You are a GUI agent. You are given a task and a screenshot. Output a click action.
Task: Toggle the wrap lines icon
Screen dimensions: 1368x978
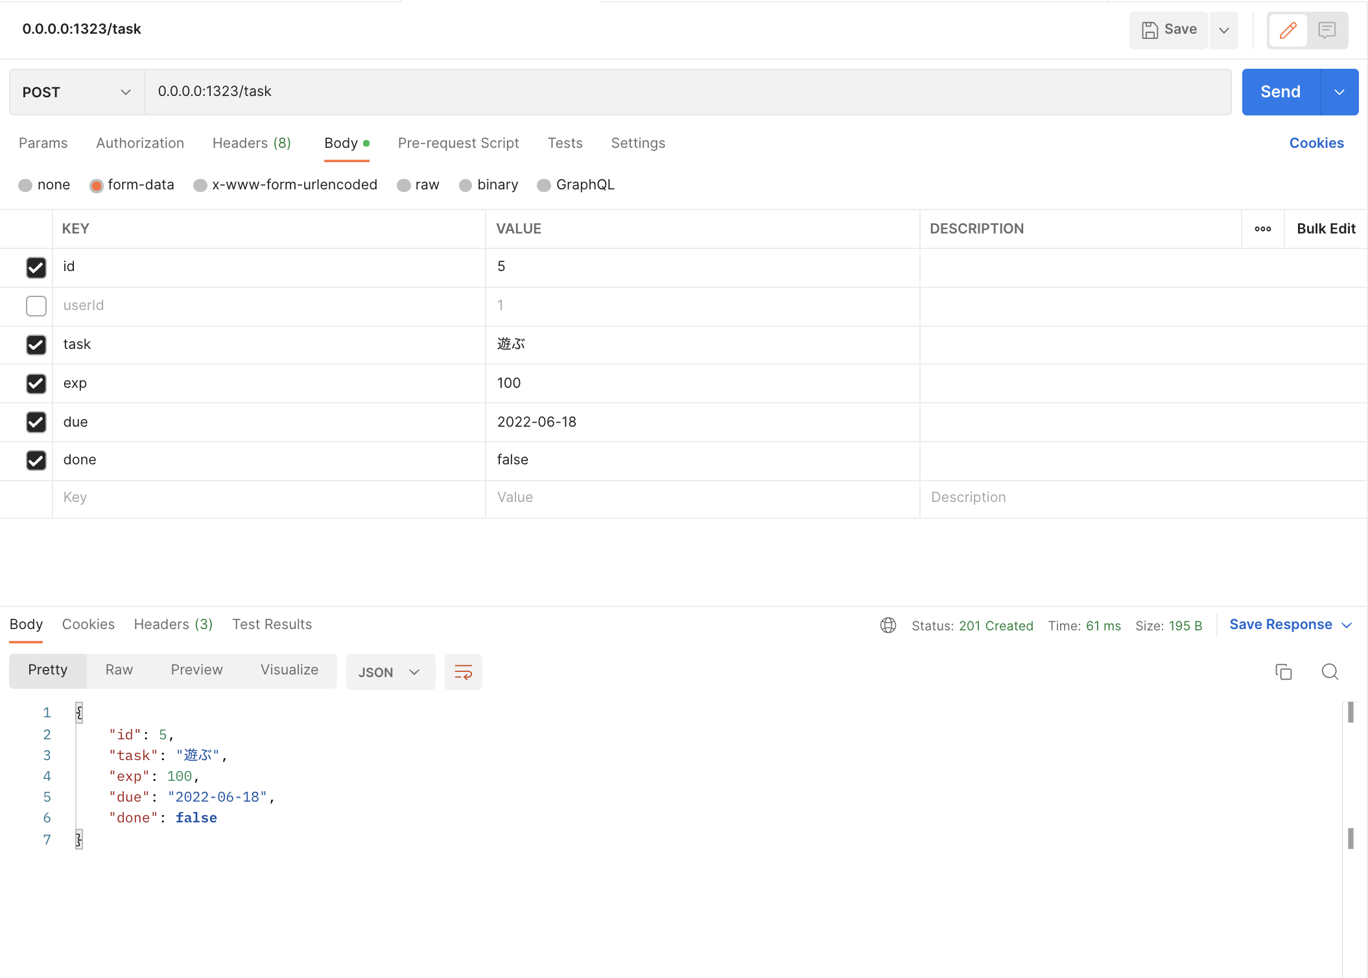point(463,672)
